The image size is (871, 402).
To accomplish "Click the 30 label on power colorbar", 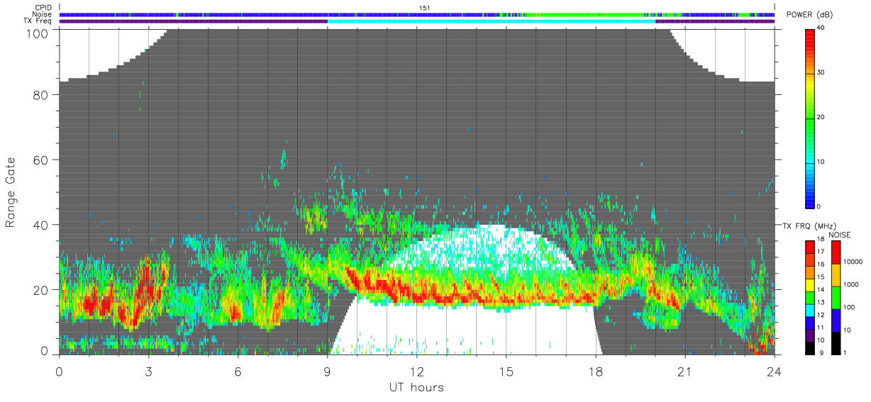I will (821, 72).
